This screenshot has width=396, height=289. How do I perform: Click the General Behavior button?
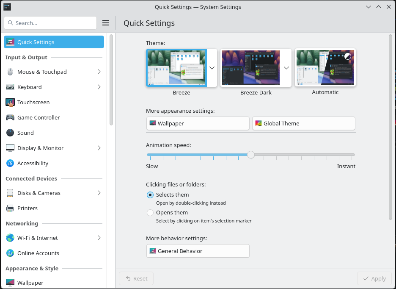pos(198,251)
